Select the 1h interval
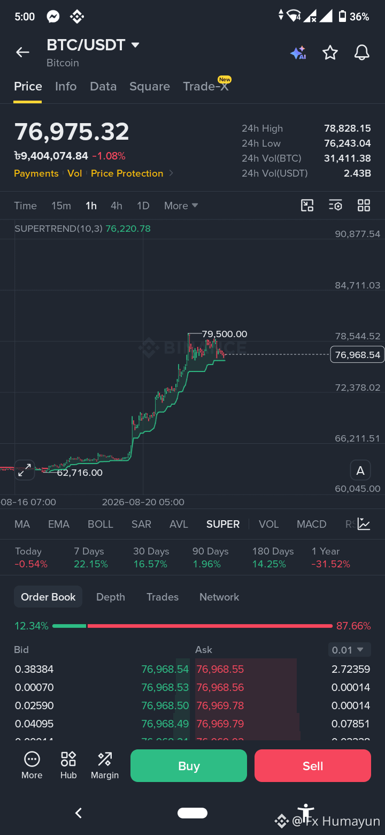Screen dimensions: 385x835 coord(91,206)
